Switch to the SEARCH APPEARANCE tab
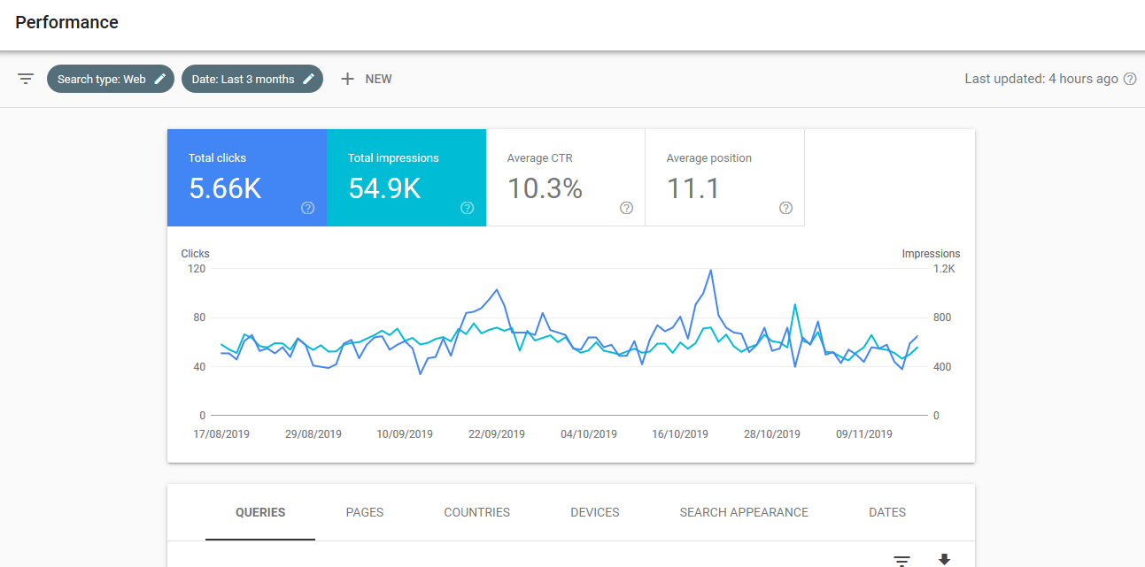Viewport: 1145px width, 567px height. (744, 512)
